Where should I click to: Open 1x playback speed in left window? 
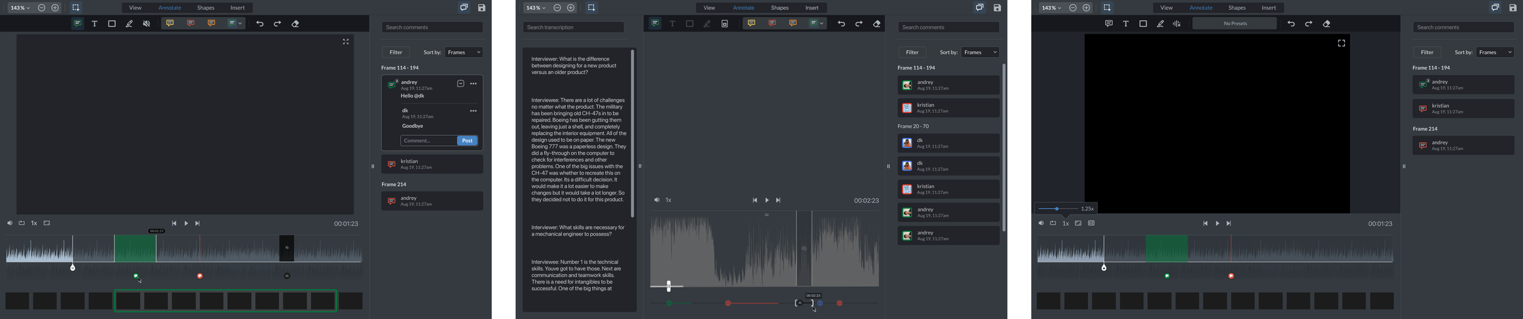click(34, 223)
